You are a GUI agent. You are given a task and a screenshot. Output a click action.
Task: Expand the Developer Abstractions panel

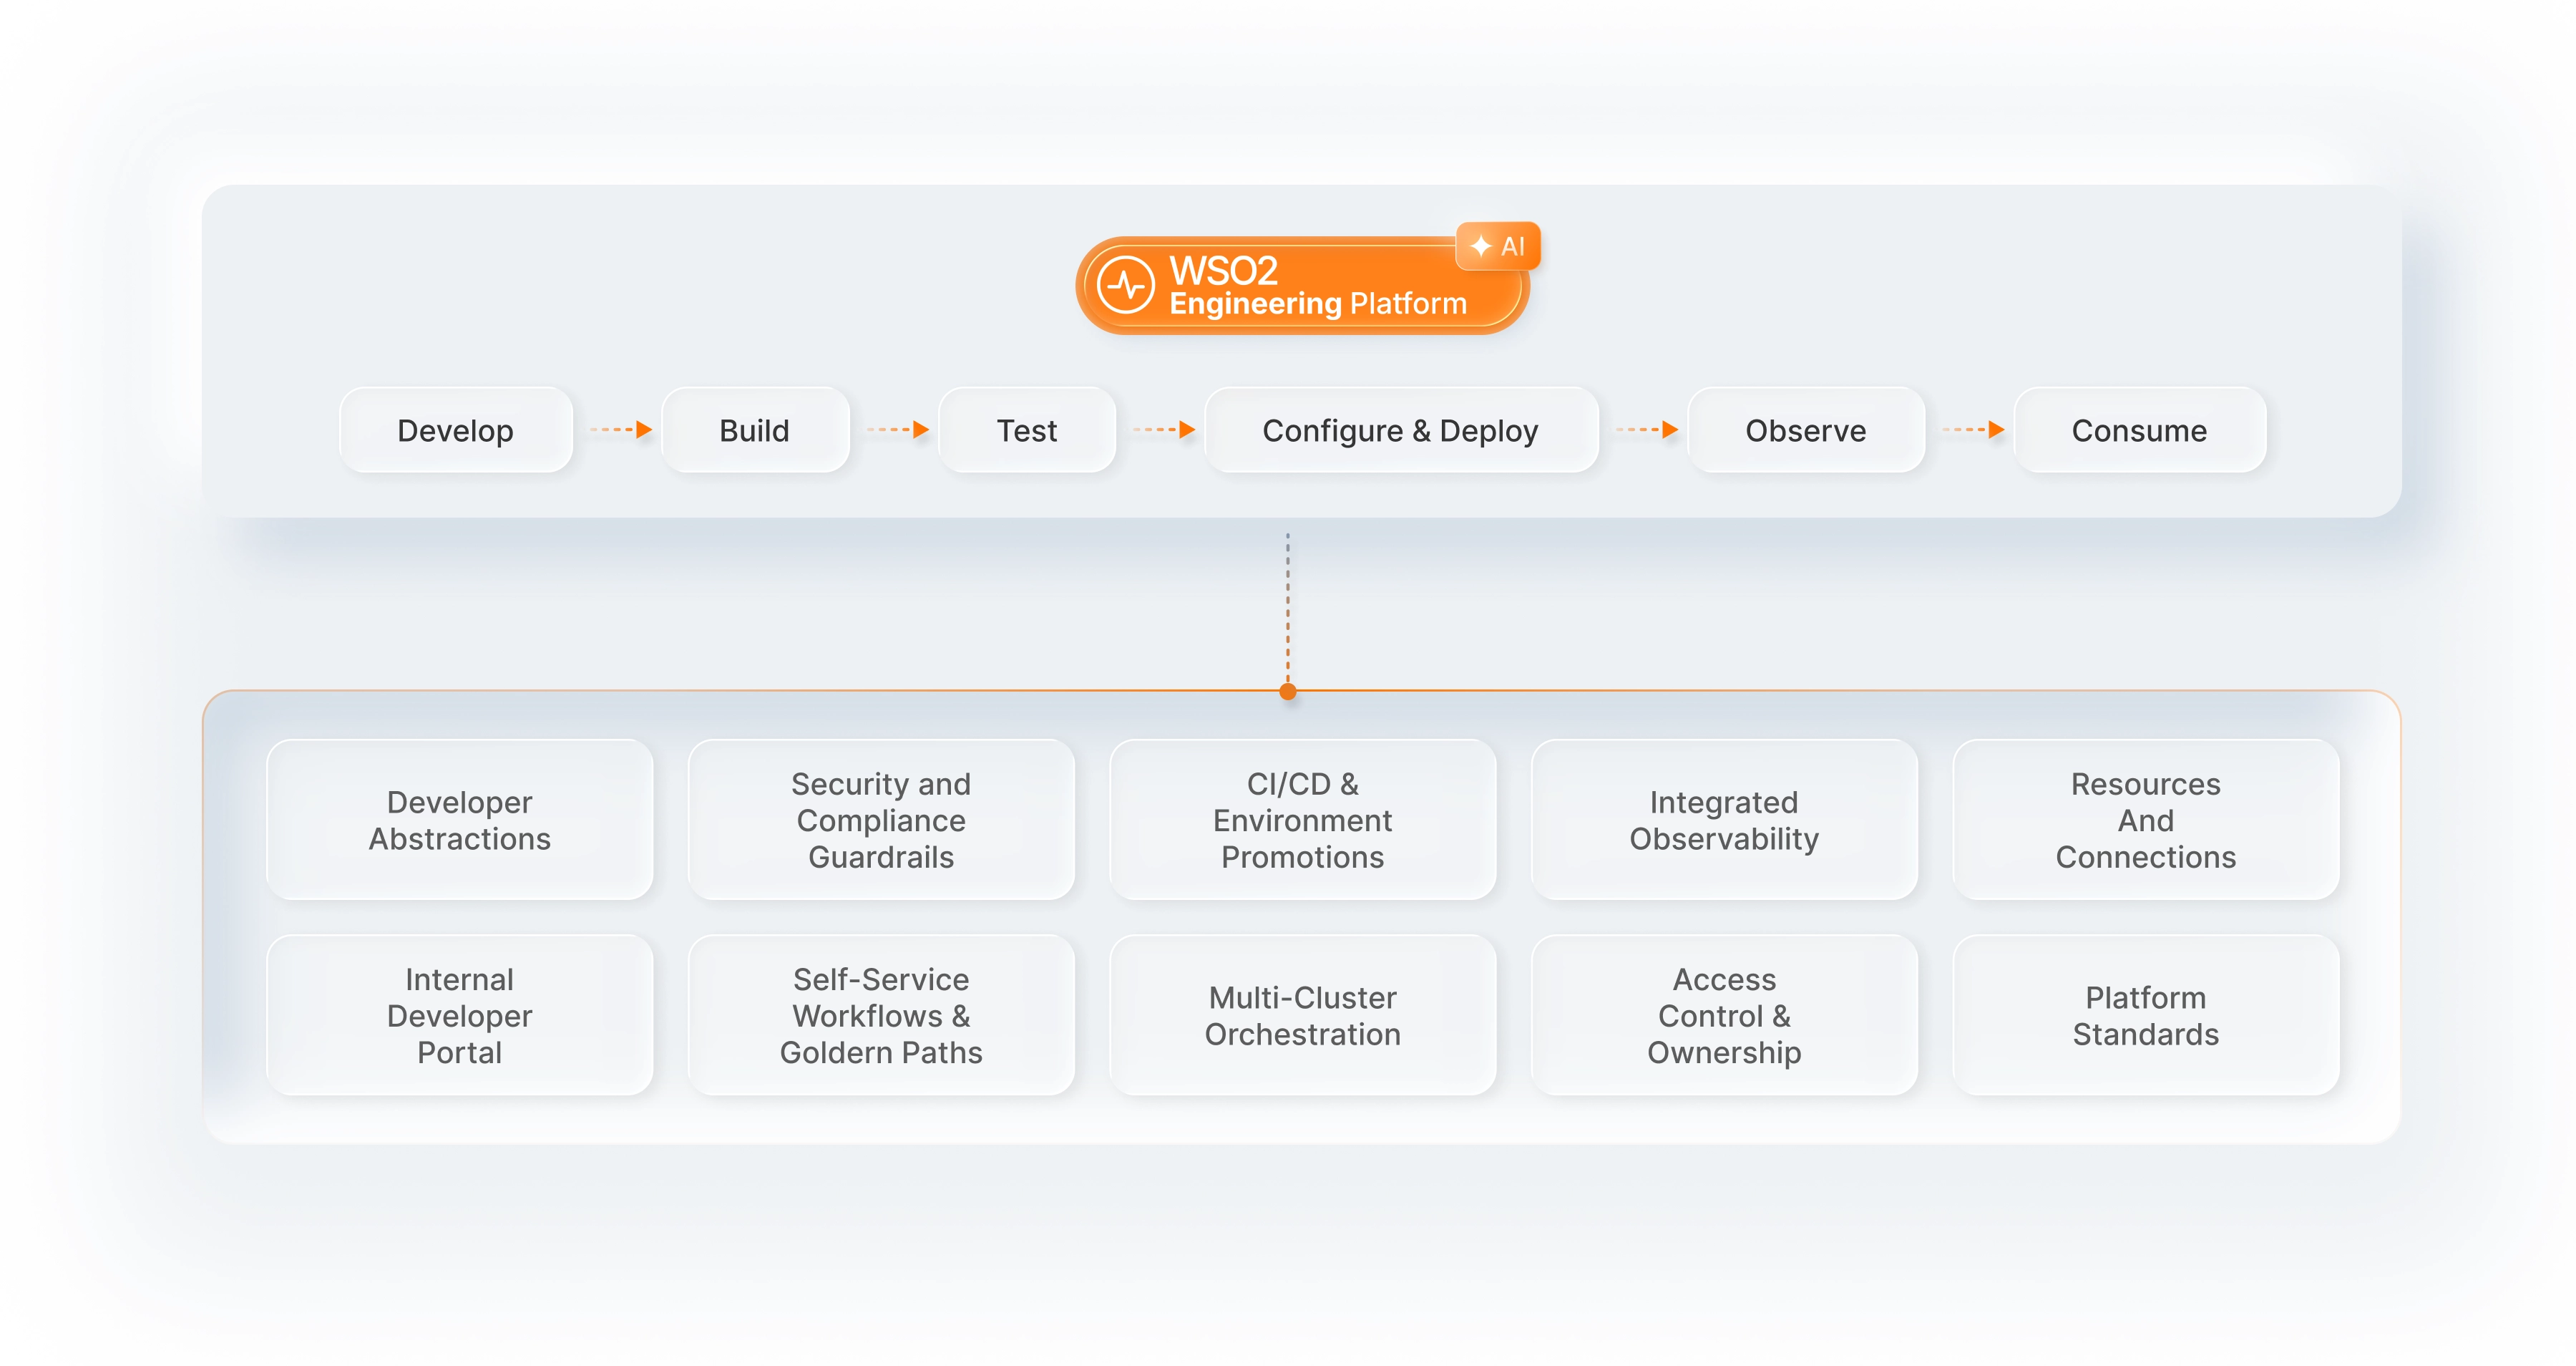point(459,820)
